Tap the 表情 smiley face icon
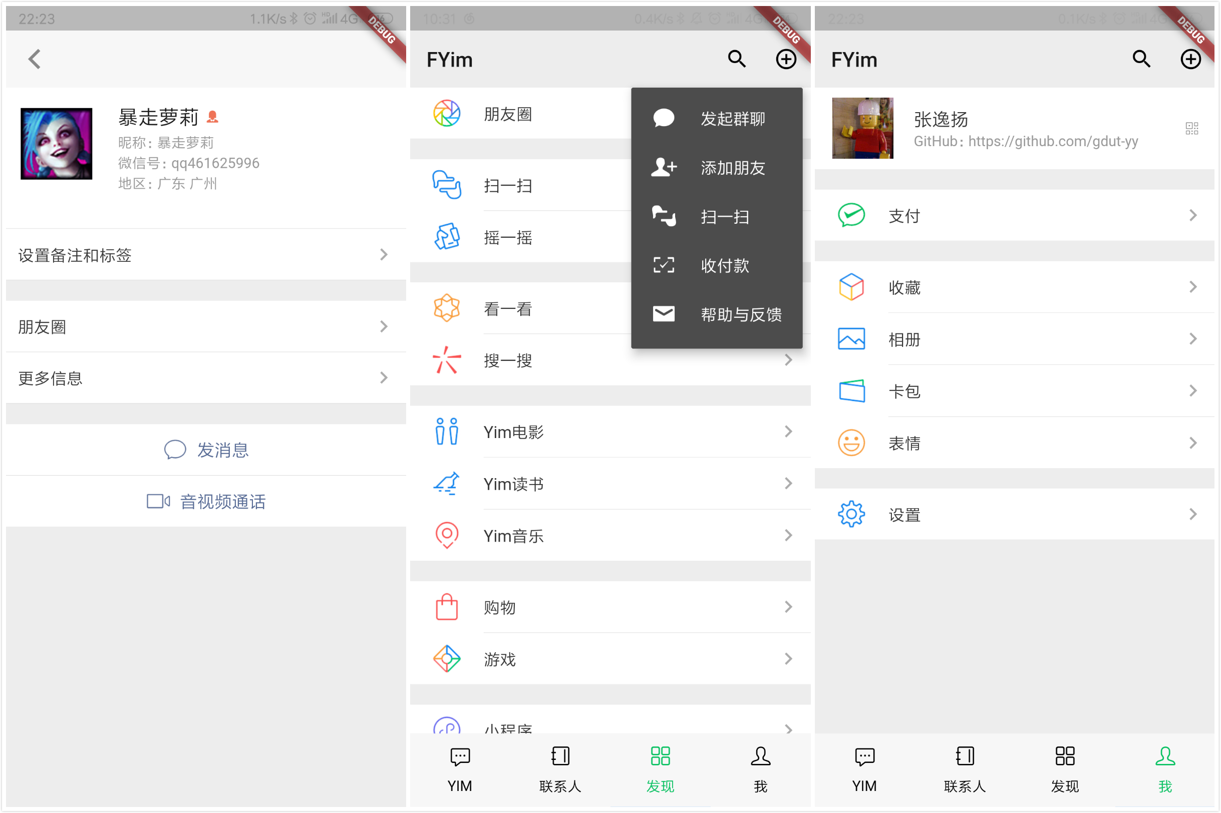This screenshot has width=1221, height=813. coord(851,443)
